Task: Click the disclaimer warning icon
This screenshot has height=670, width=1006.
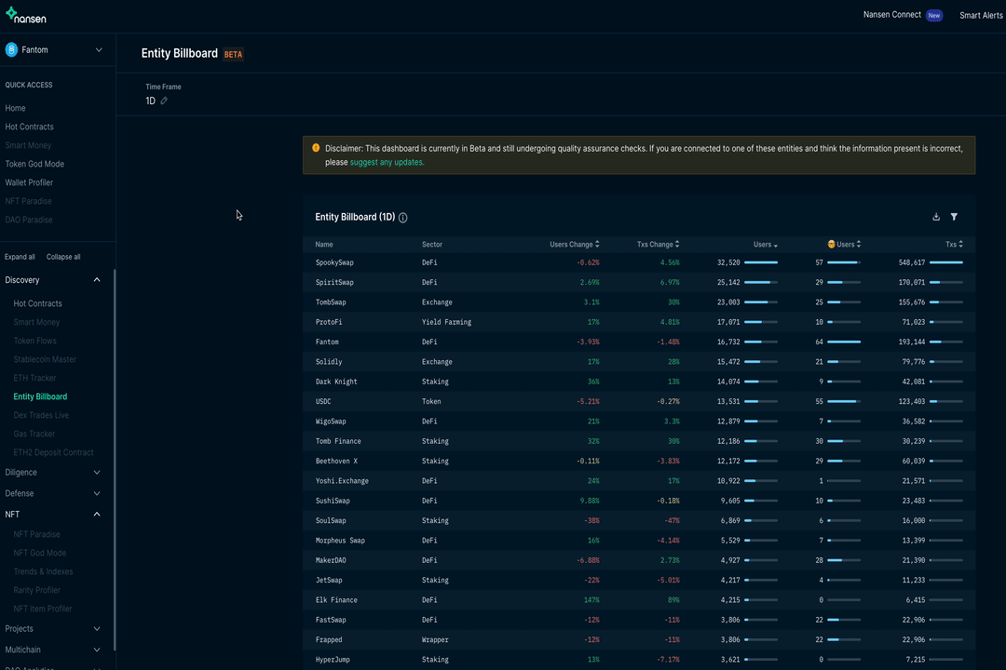Action: [x=316, y=148]
